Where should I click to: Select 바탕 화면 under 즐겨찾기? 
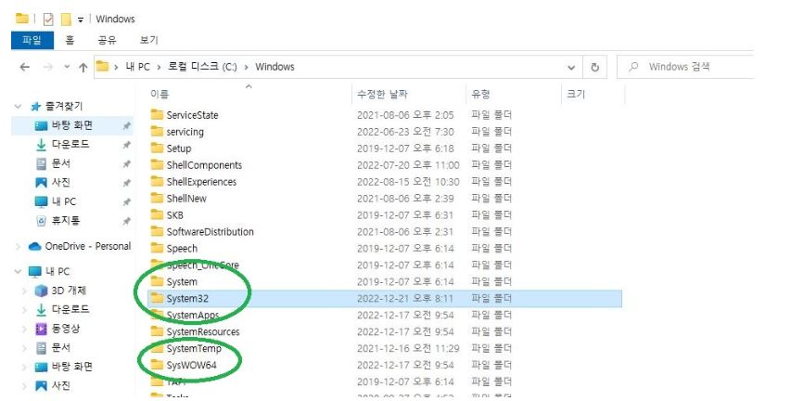72,125
